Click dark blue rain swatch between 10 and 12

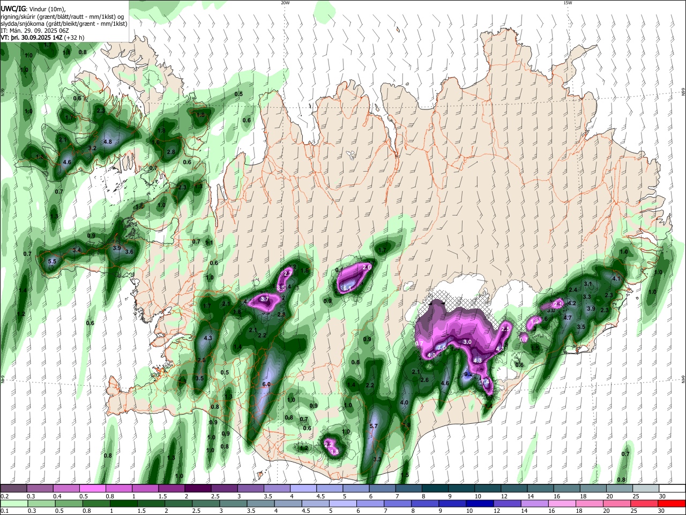(x=481, y=503)
